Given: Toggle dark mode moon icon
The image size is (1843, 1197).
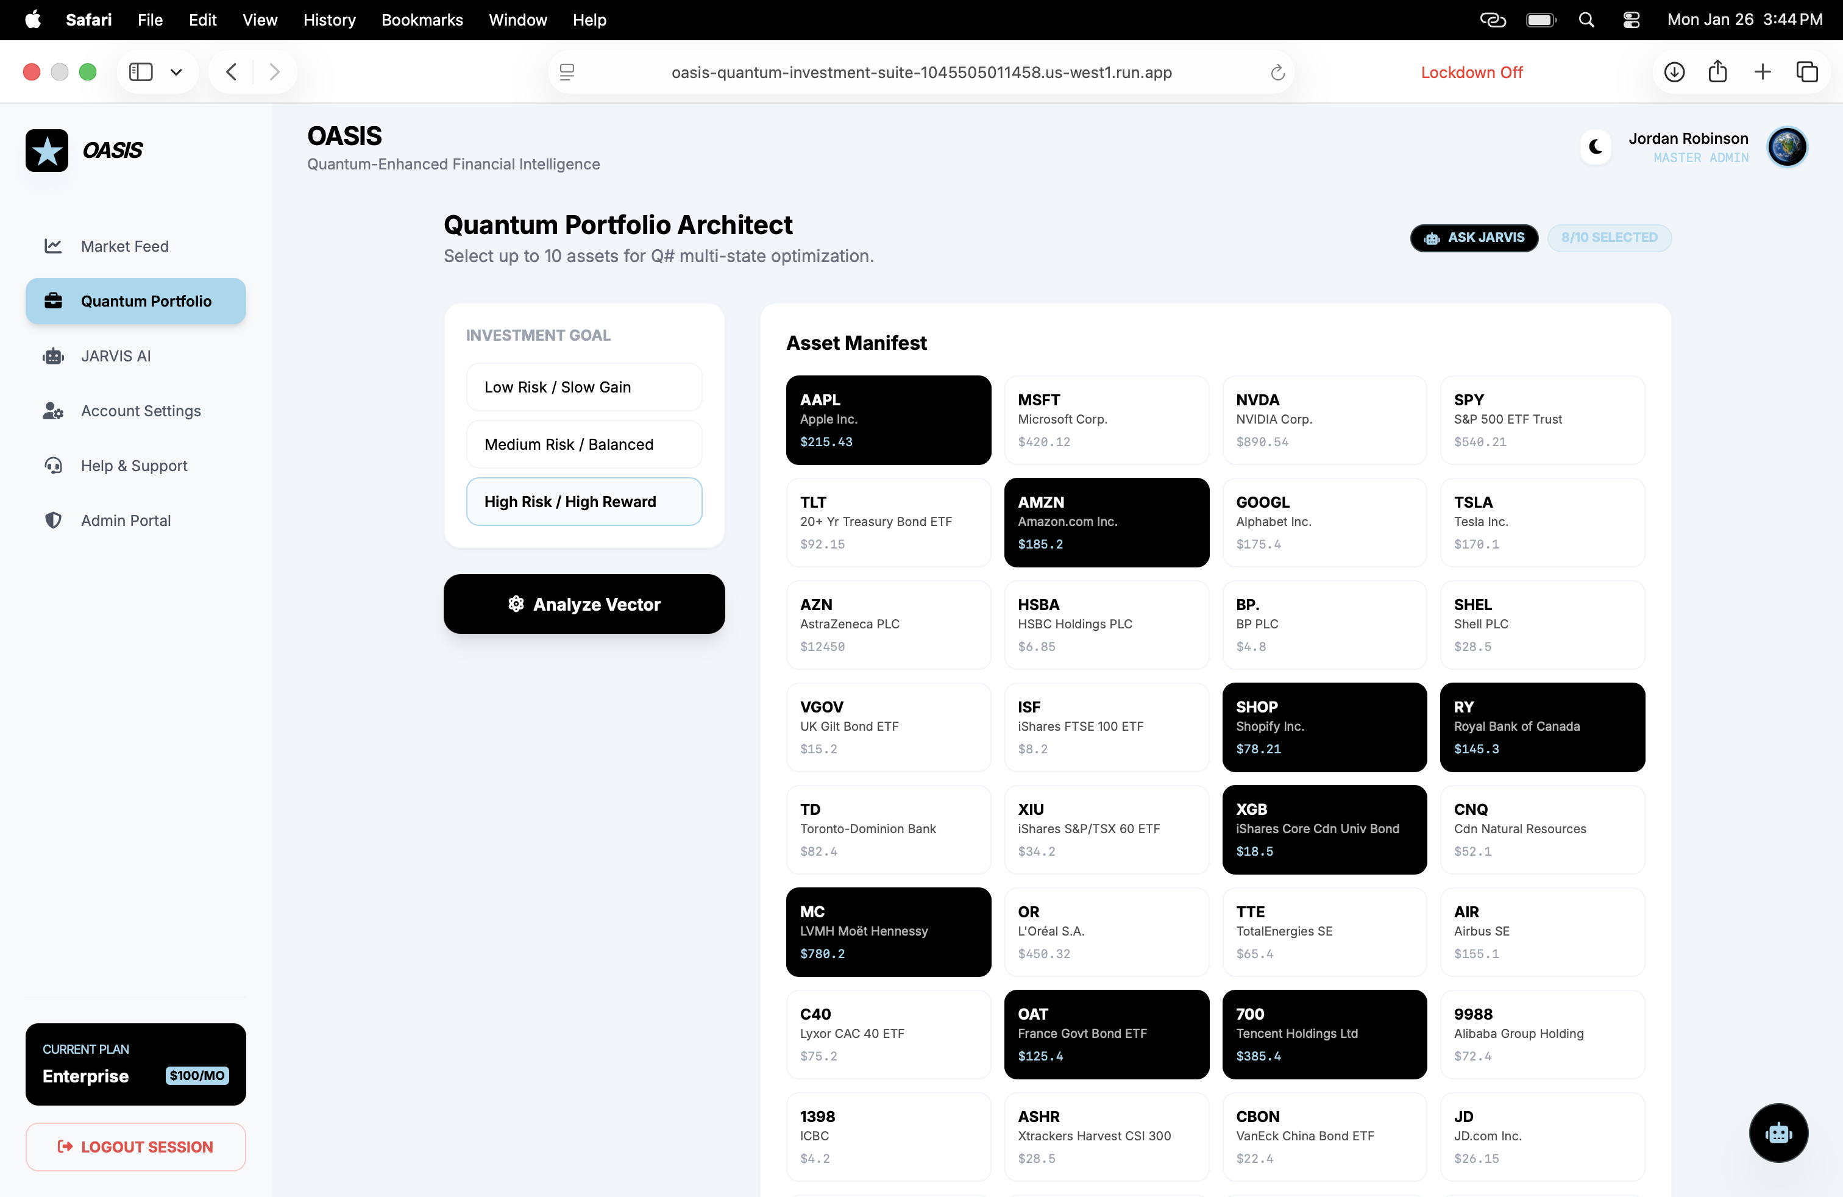Looking at the screenshot, I should (x=1595, y=146).
